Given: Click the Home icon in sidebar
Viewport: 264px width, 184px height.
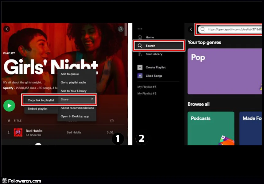Looking at the screenshot, I should point(140,37).
